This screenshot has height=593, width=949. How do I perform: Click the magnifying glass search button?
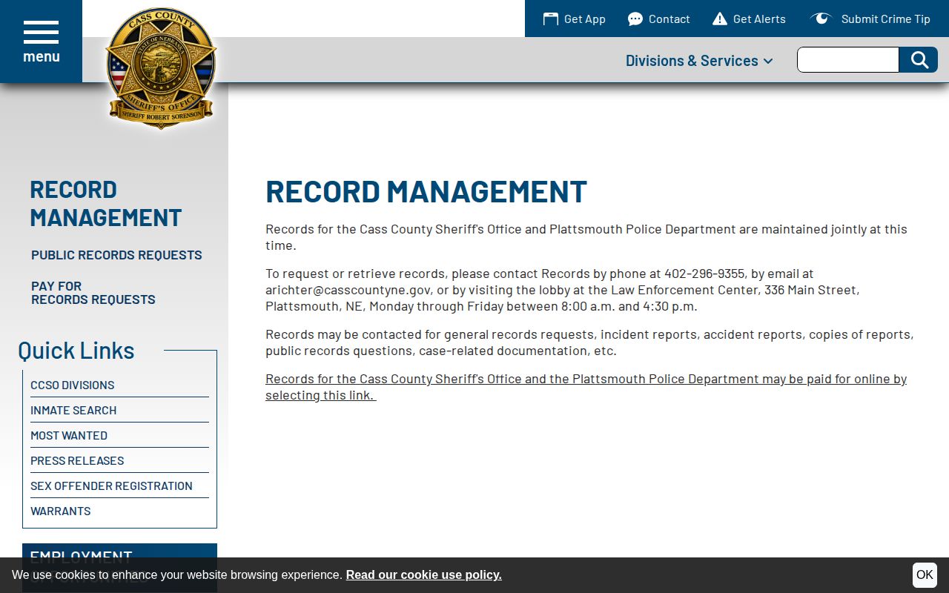[919, 60]
